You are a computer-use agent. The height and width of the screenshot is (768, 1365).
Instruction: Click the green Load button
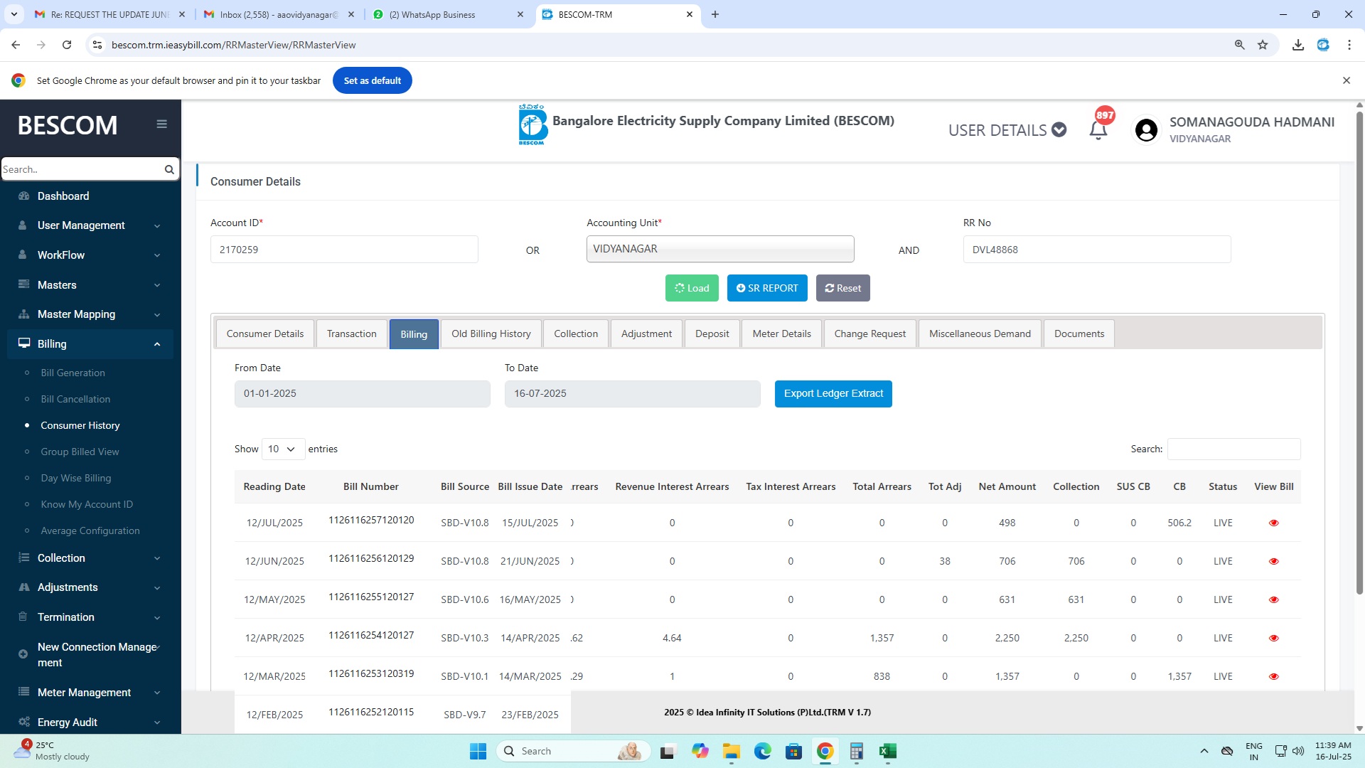692,288
